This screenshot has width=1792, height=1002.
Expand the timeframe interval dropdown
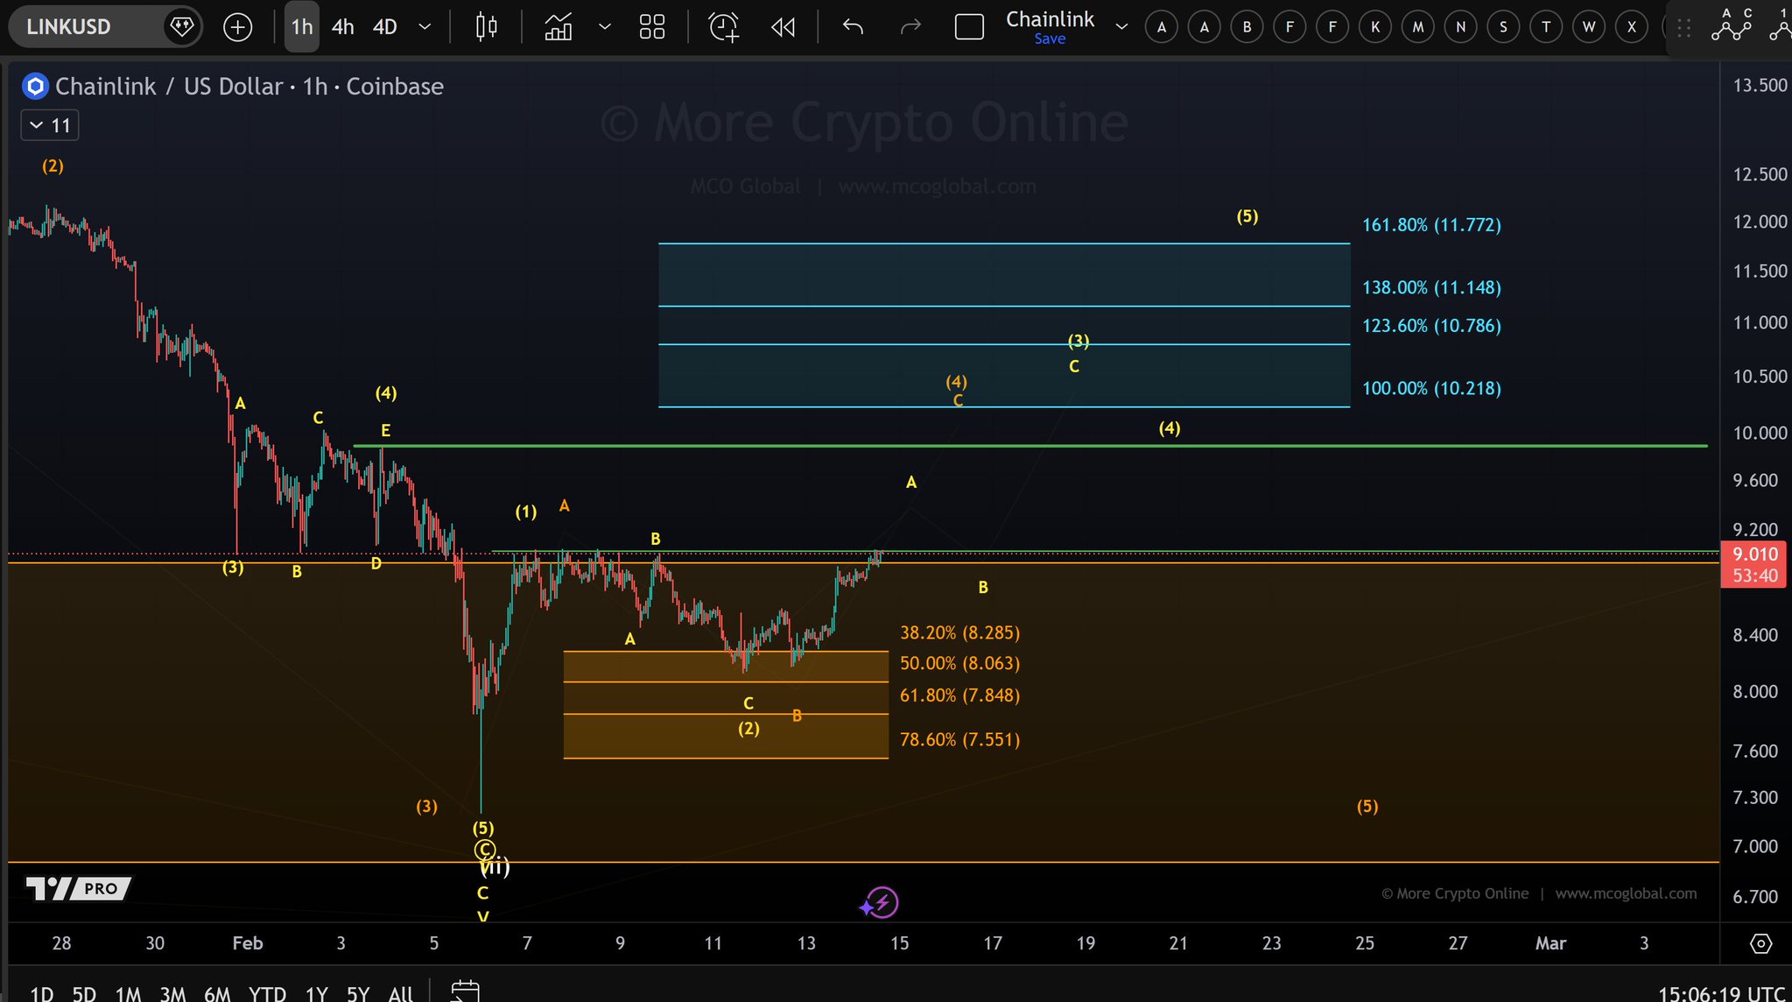425,27
